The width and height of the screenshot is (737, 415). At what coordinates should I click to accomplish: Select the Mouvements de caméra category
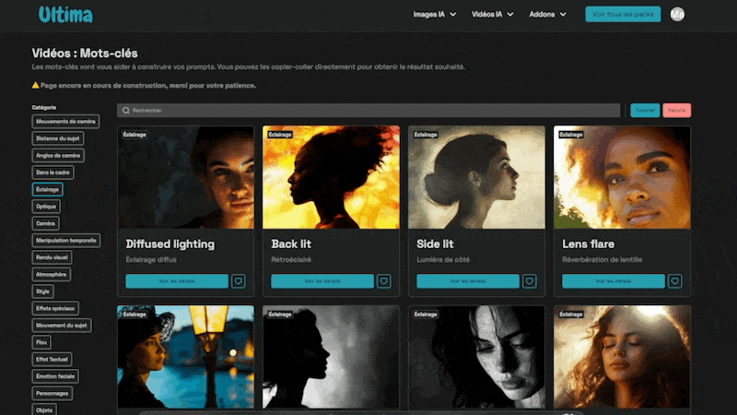[x=65, y=121]
